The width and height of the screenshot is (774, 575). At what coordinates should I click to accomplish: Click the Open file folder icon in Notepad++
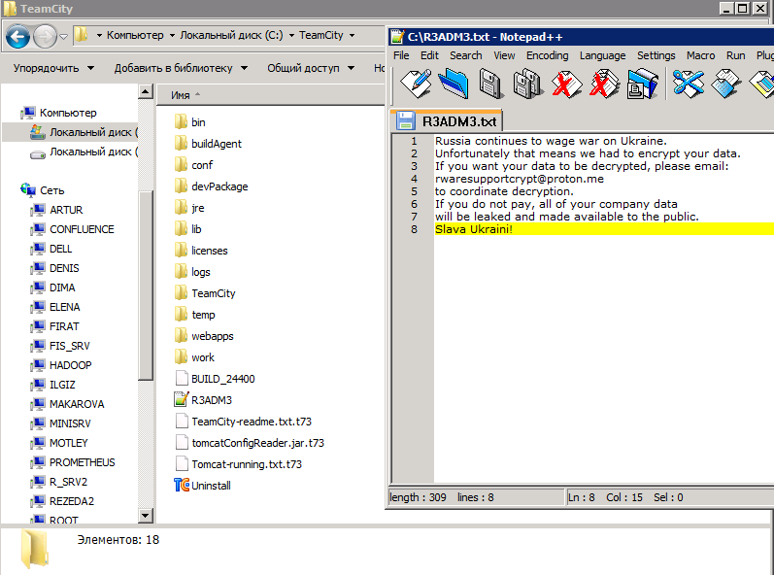tap(454, 83)
